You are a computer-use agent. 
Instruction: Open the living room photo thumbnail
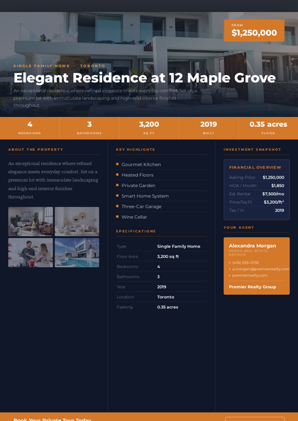click(31, 222)
